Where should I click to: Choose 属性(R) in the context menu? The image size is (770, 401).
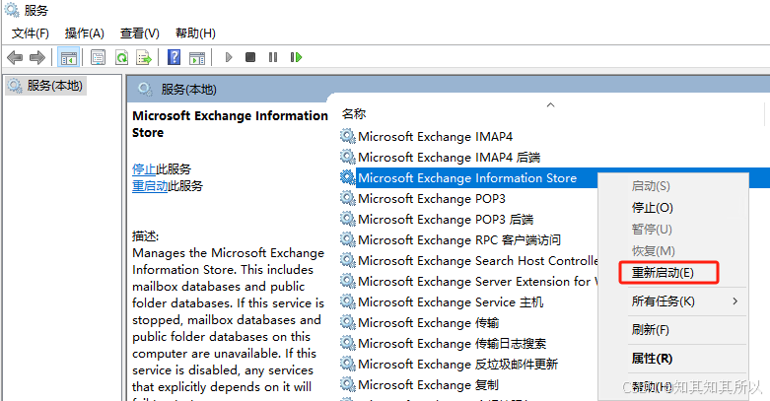click(x=652, y=359)
